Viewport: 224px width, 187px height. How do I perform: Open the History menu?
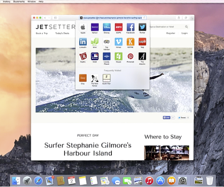click(6, 2)
